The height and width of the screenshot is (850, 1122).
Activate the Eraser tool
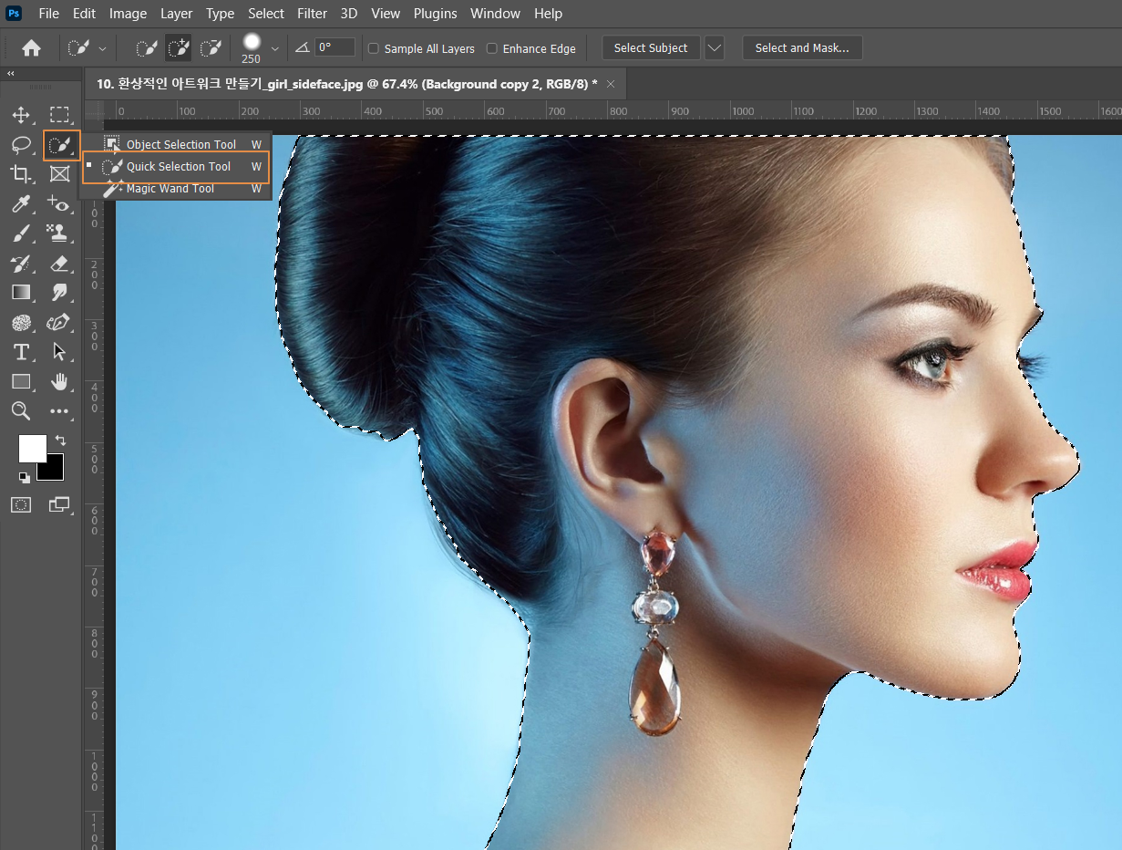59,264
